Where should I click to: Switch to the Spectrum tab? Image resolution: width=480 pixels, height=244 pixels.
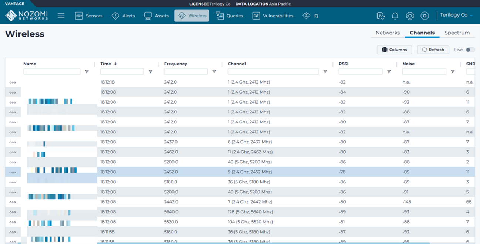pyautogui.click(x=457, y=33)
